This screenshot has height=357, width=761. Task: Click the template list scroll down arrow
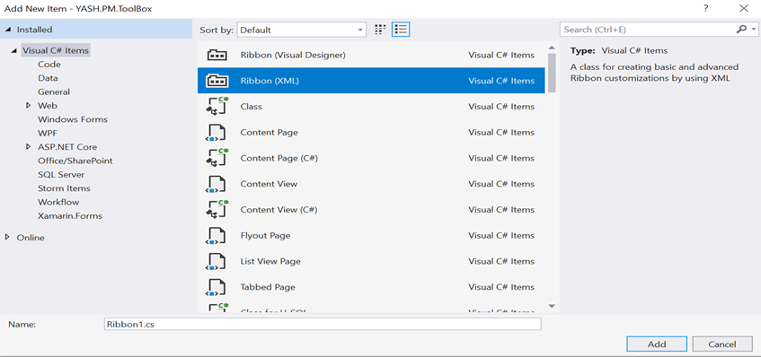[x=552, y=306]
